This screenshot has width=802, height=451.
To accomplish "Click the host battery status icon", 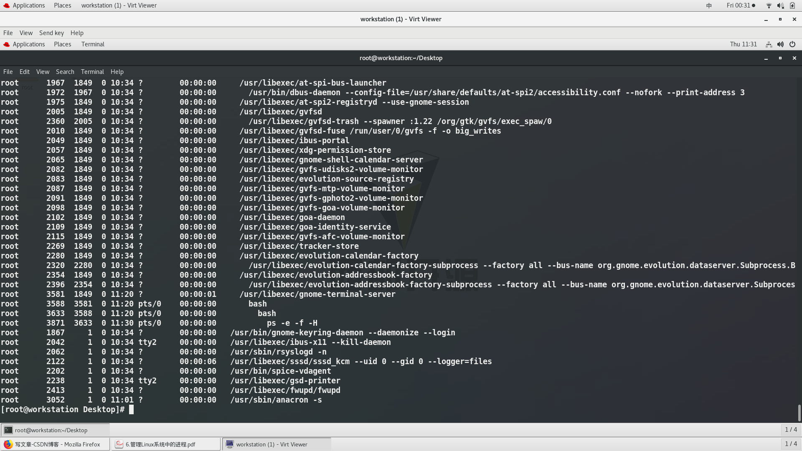I will click(792, 5).
